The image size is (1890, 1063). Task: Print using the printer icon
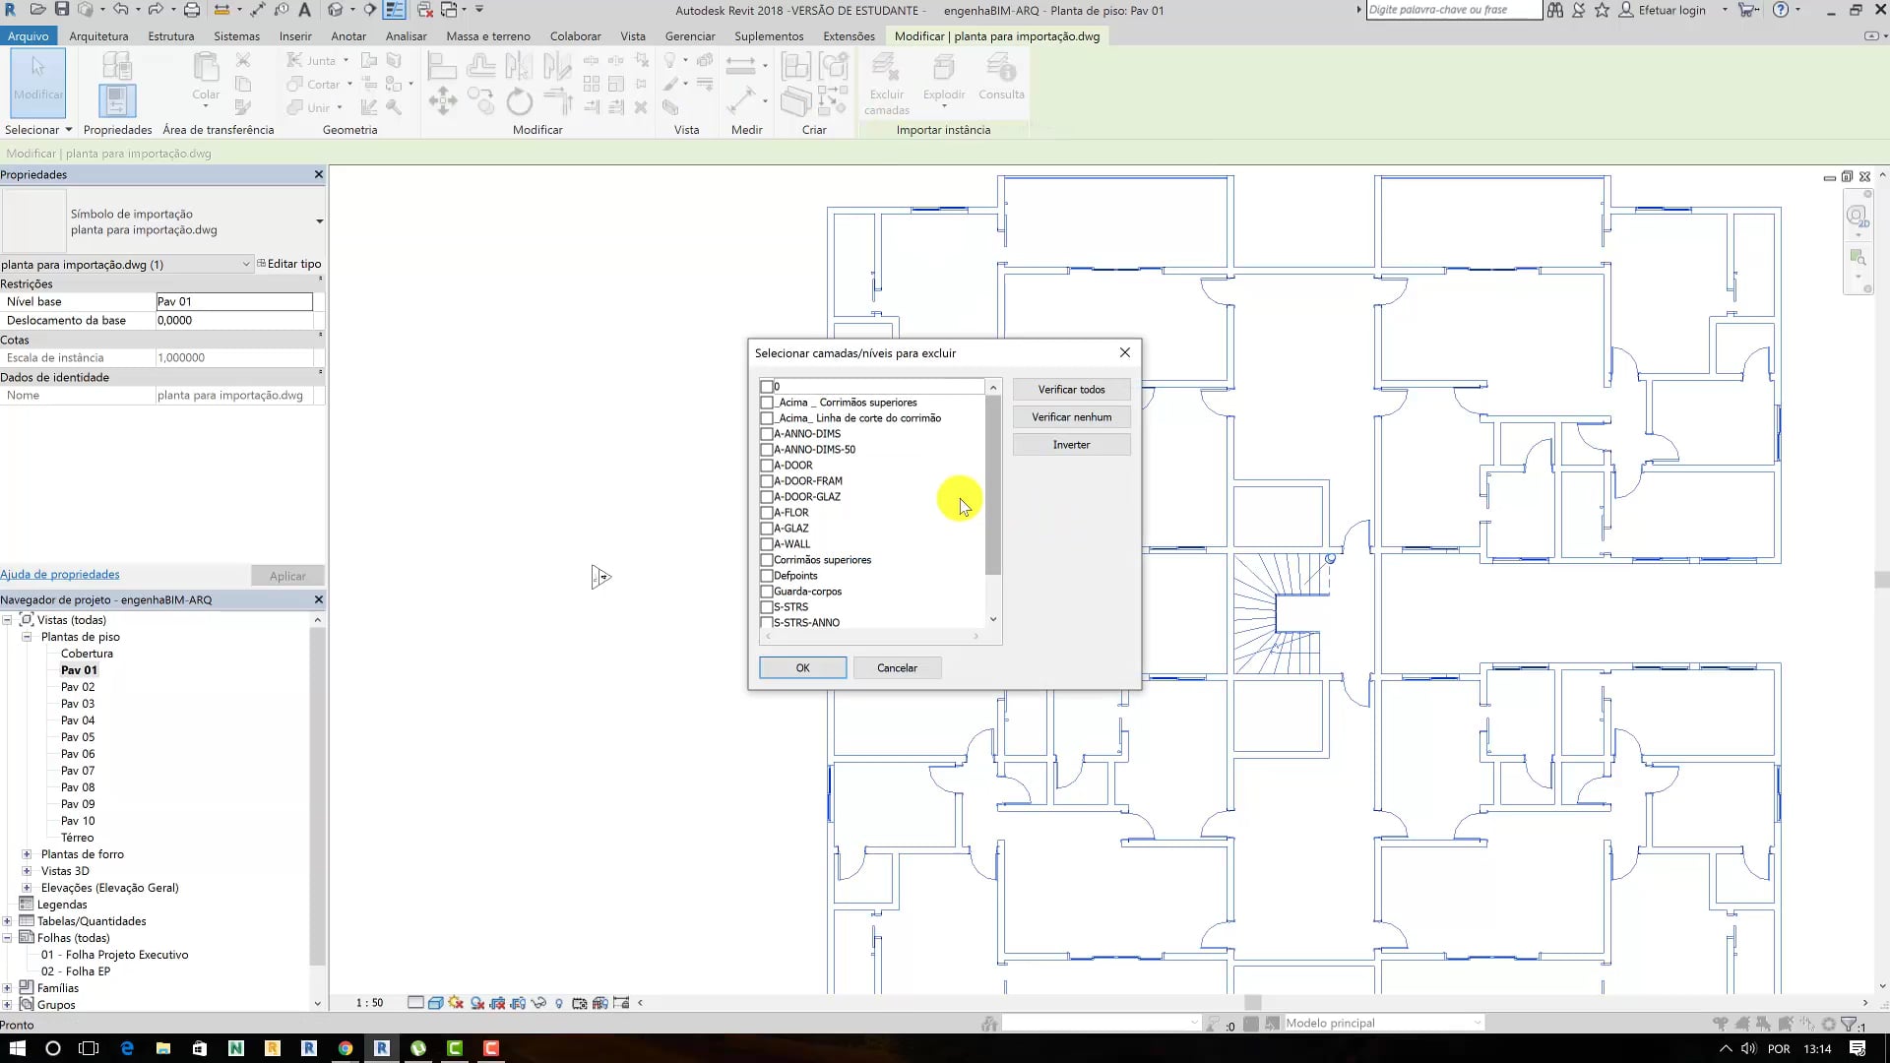192,10
